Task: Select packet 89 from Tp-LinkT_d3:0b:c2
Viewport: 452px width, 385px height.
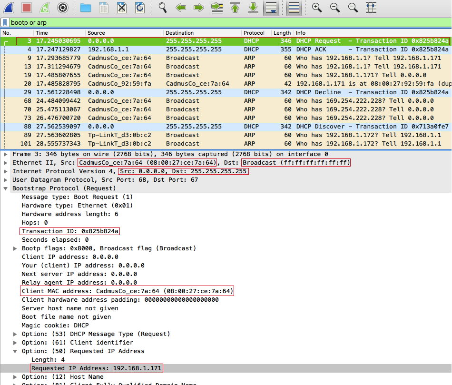Action: [x=226, y=135]
